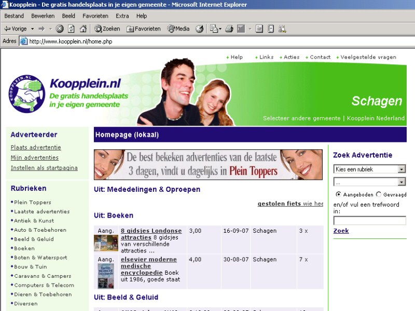This screenshot has width=415, height=311.
Task: Click the Edit page toolbar icon
Action: (241, 29)
